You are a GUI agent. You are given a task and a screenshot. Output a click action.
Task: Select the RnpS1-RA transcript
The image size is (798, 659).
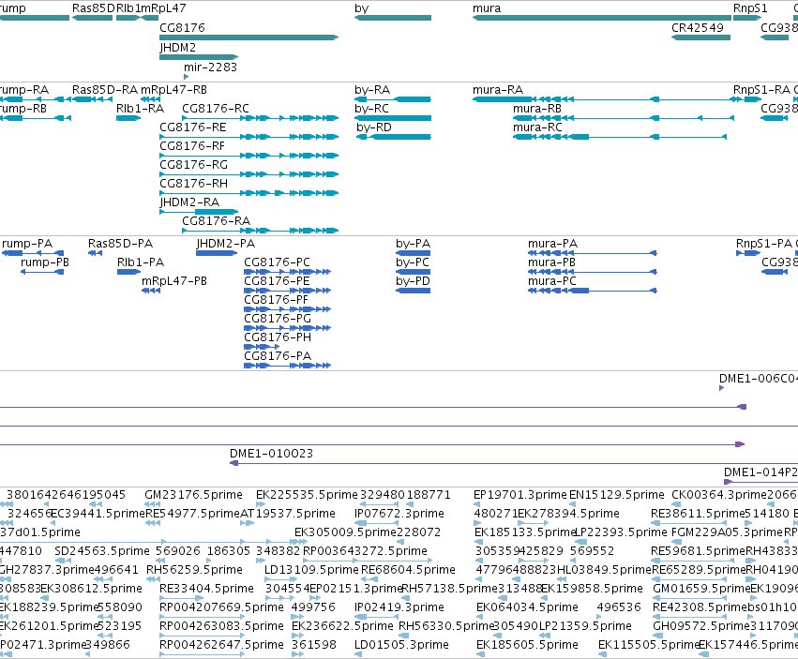747,99
